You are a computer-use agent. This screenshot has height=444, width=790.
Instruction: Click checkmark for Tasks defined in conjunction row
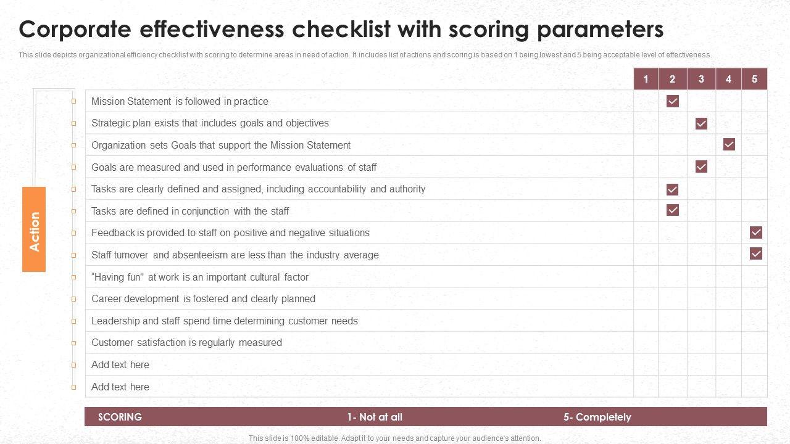click(x=673, y=210)
